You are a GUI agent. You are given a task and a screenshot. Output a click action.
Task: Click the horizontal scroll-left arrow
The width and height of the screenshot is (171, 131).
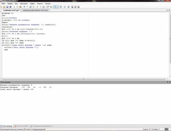point(1,79)
